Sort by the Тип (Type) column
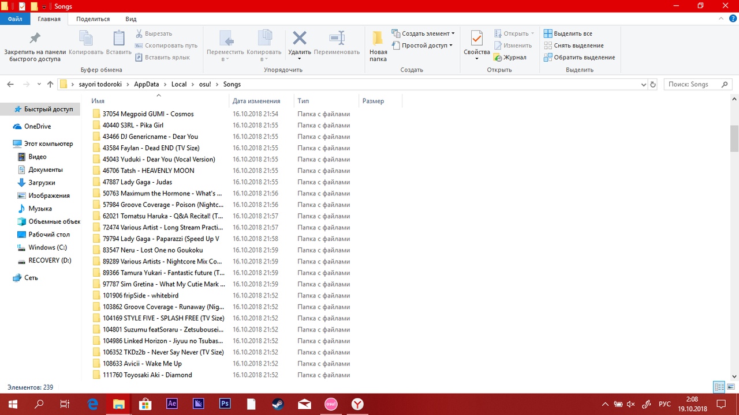Viewport: 739px width, 415px height. click(326, 101)
